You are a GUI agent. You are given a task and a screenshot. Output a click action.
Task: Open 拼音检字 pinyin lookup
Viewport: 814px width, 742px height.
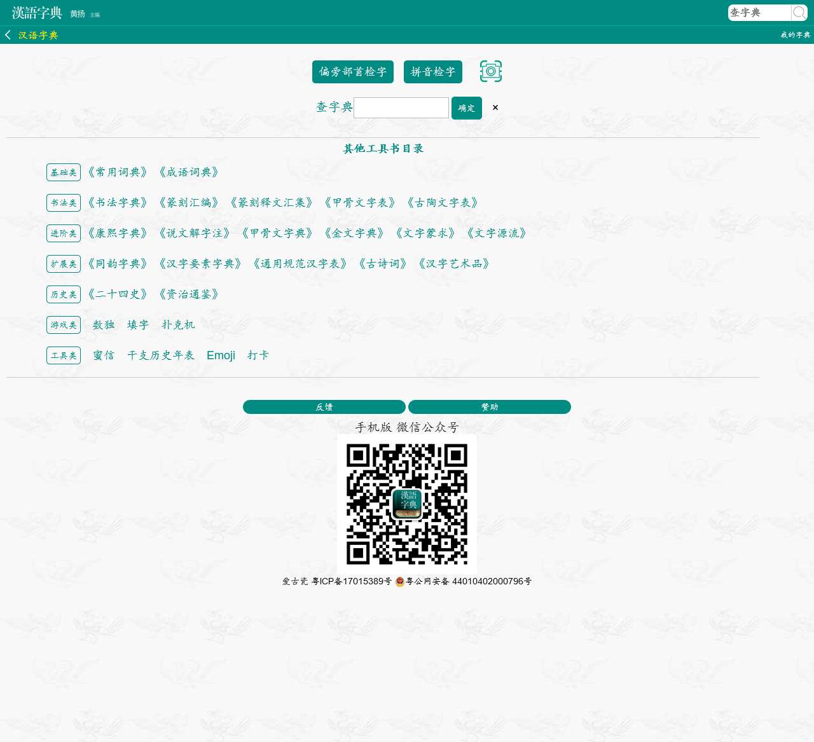433,72
